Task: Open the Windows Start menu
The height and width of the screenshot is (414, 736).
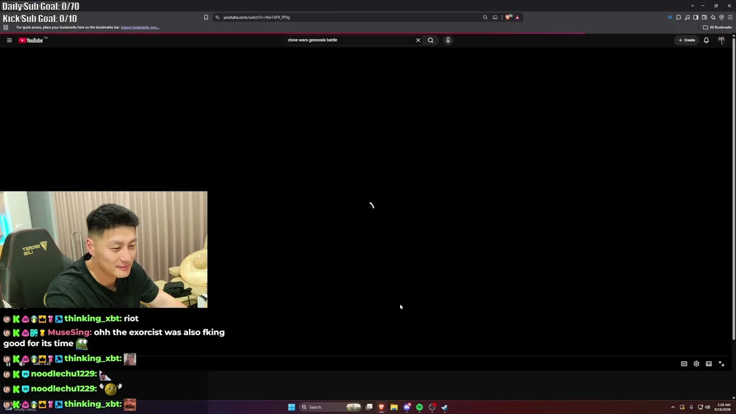Action: [x=292, y=407]
